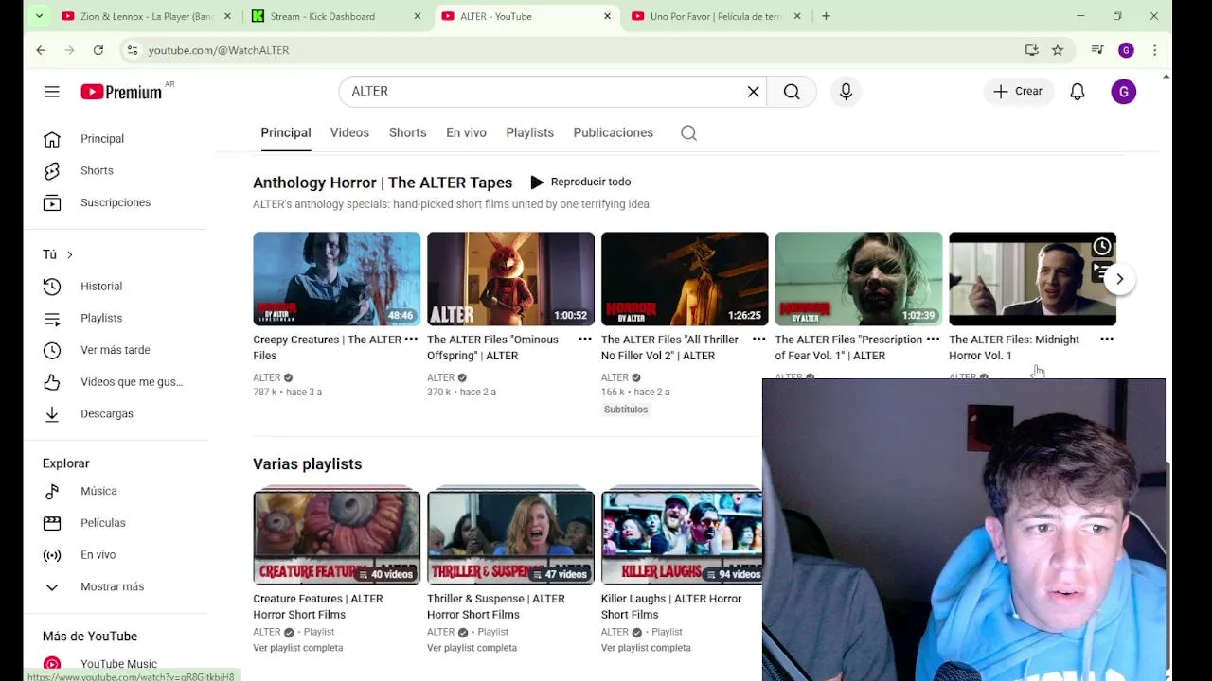Click the YouTube Premium logo
This screenshot has height=681, width=1212.
point(121,92)
